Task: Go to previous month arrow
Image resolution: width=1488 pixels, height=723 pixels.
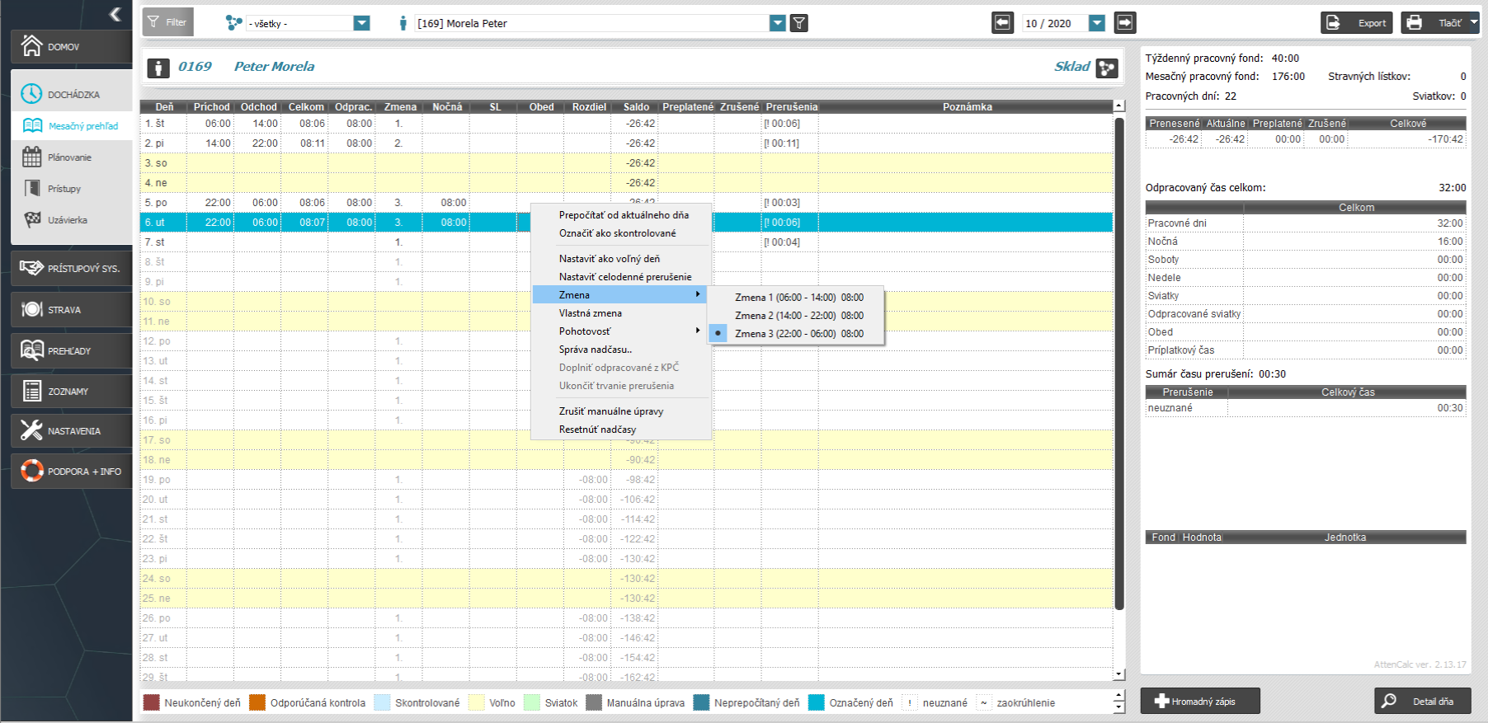Action: pos(1002,22)
